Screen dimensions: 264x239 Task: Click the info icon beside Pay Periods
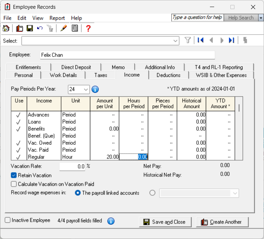[x=95, y=89]
